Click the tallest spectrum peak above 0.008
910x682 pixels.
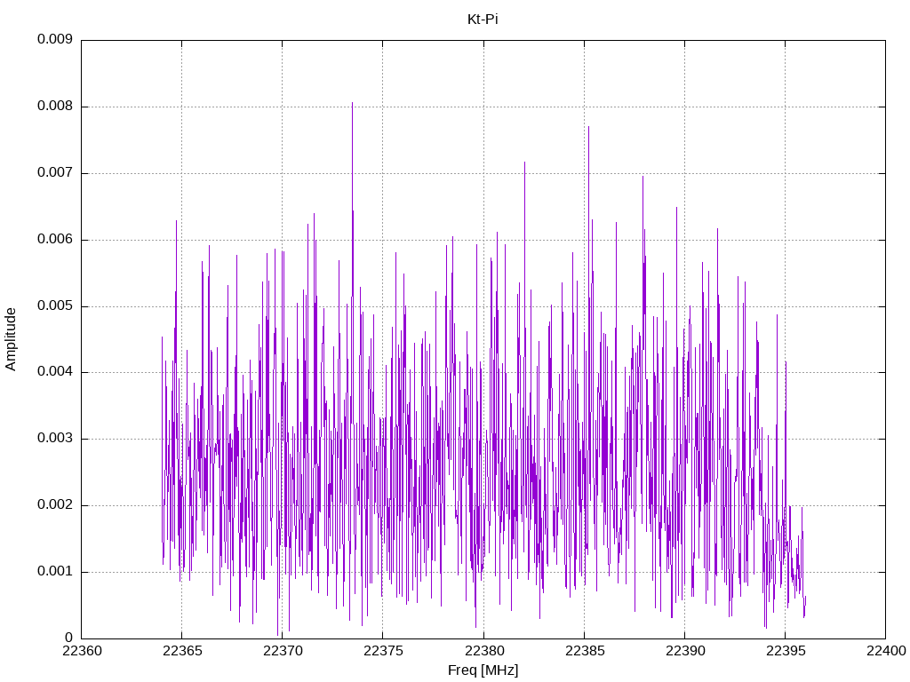(352, 103)
